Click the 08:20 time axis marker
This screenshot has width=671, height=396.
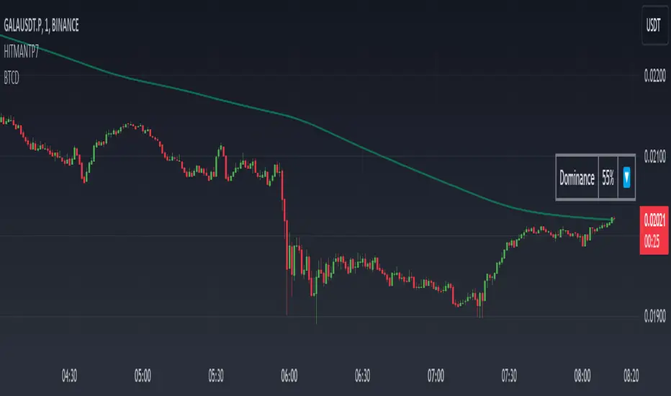(631, 375)
